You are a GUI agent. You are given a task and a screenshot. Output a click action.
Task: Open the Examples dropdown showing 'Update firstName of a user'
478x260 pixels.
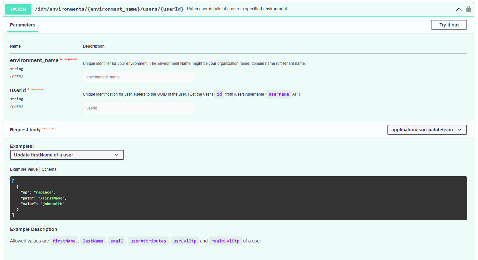(x=67, y=154)
